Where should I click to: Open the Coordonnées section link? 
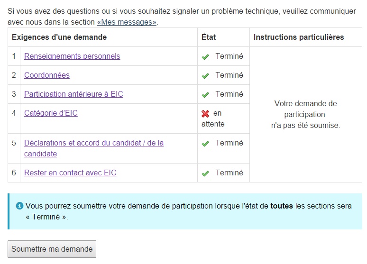[x=47, y=75]
